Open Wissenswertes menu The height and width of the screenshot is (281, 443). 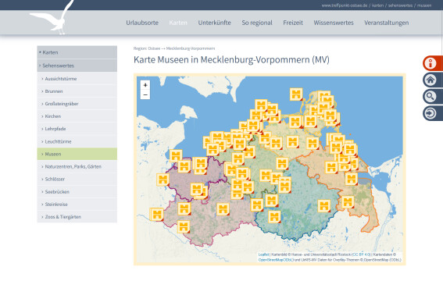[334, 23]
